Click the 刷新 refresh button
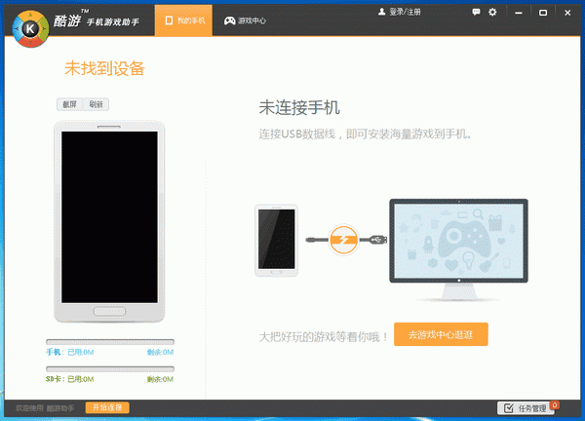This screenshot has height=421, width=585. click(x=96, y=104)
